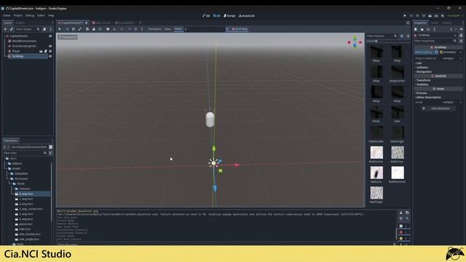Screen dimensions: 466x262
Task: Choose the Move Mode tool
Action: (67, 29)
